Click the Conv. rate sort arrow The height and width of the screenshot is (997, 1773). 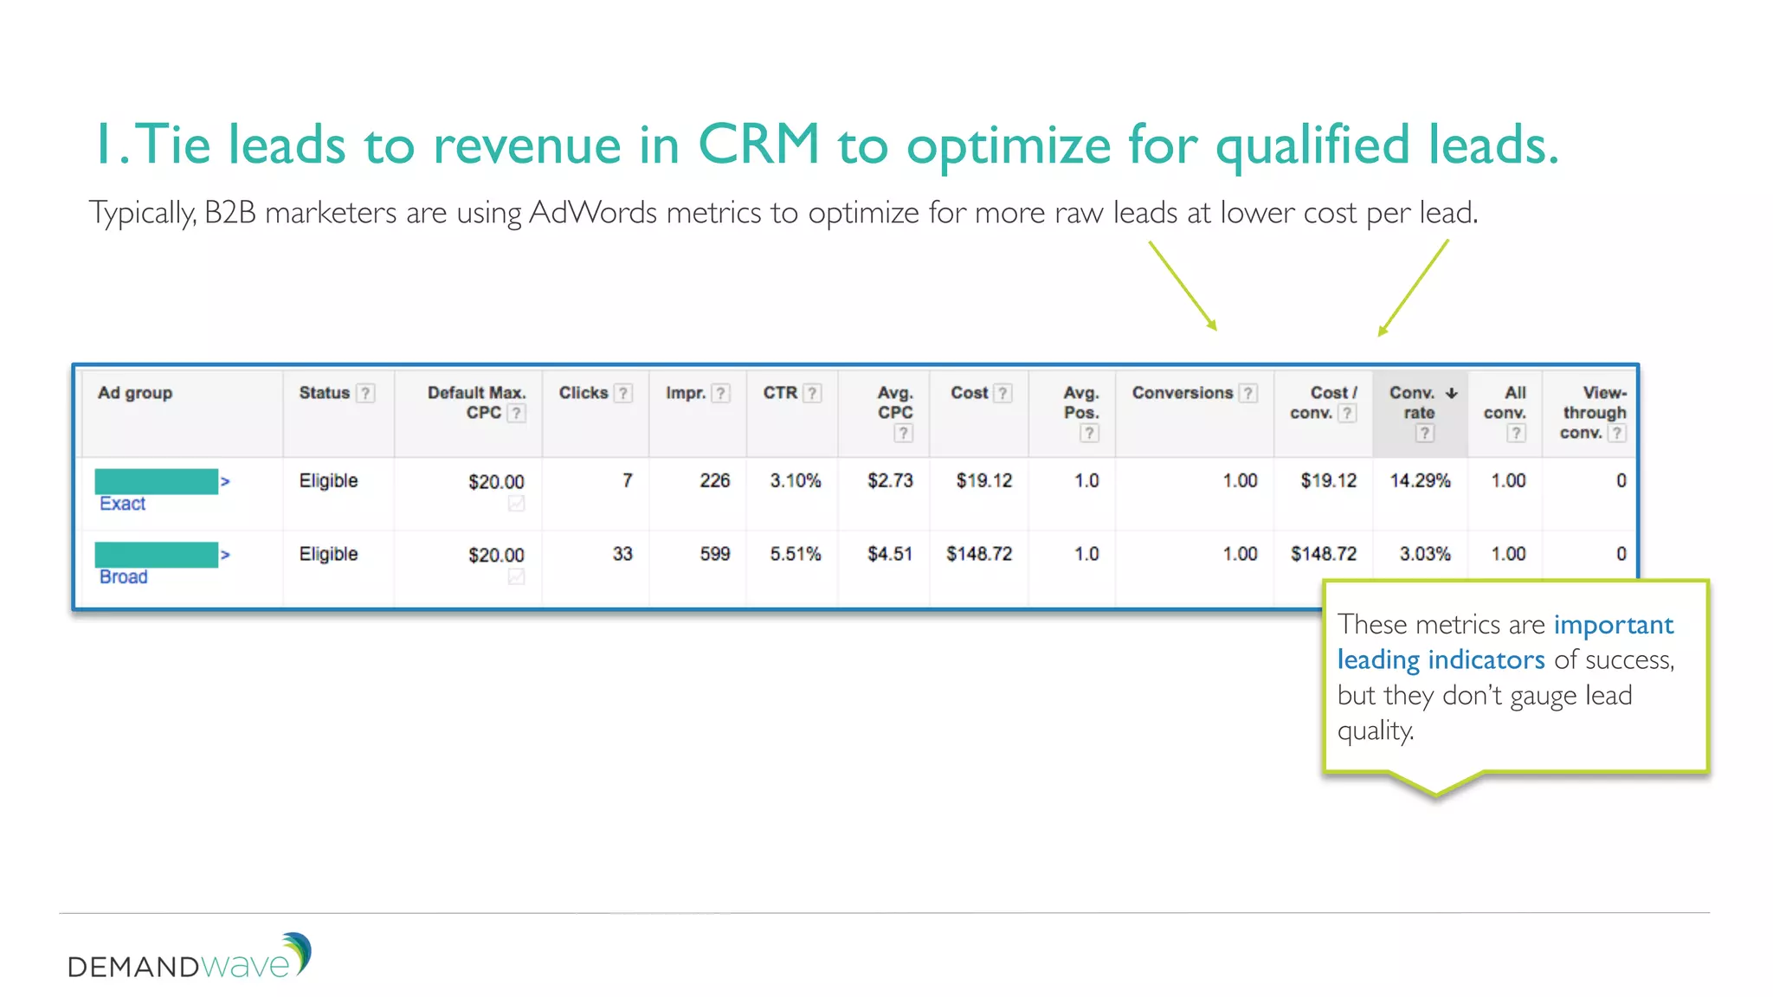[1452, 393]
